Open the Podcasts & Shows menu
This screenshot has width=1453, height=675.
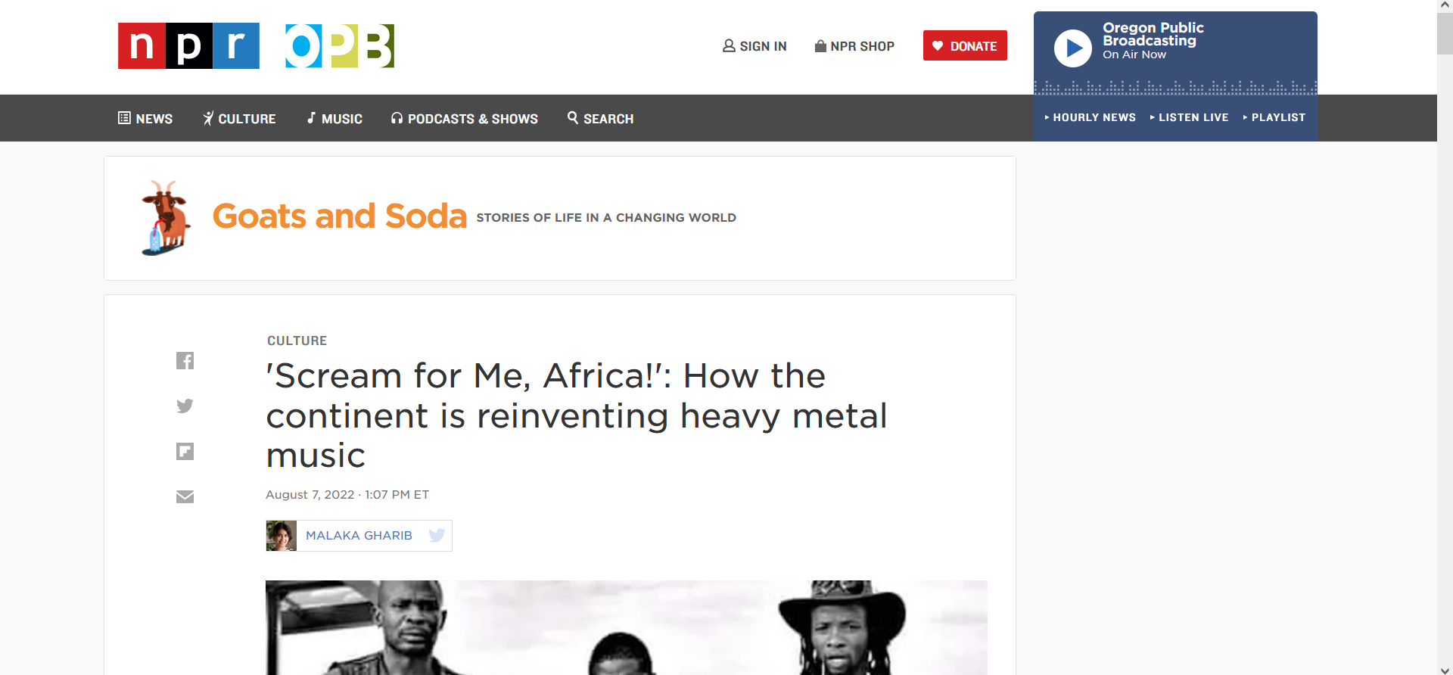click(464, 119)
